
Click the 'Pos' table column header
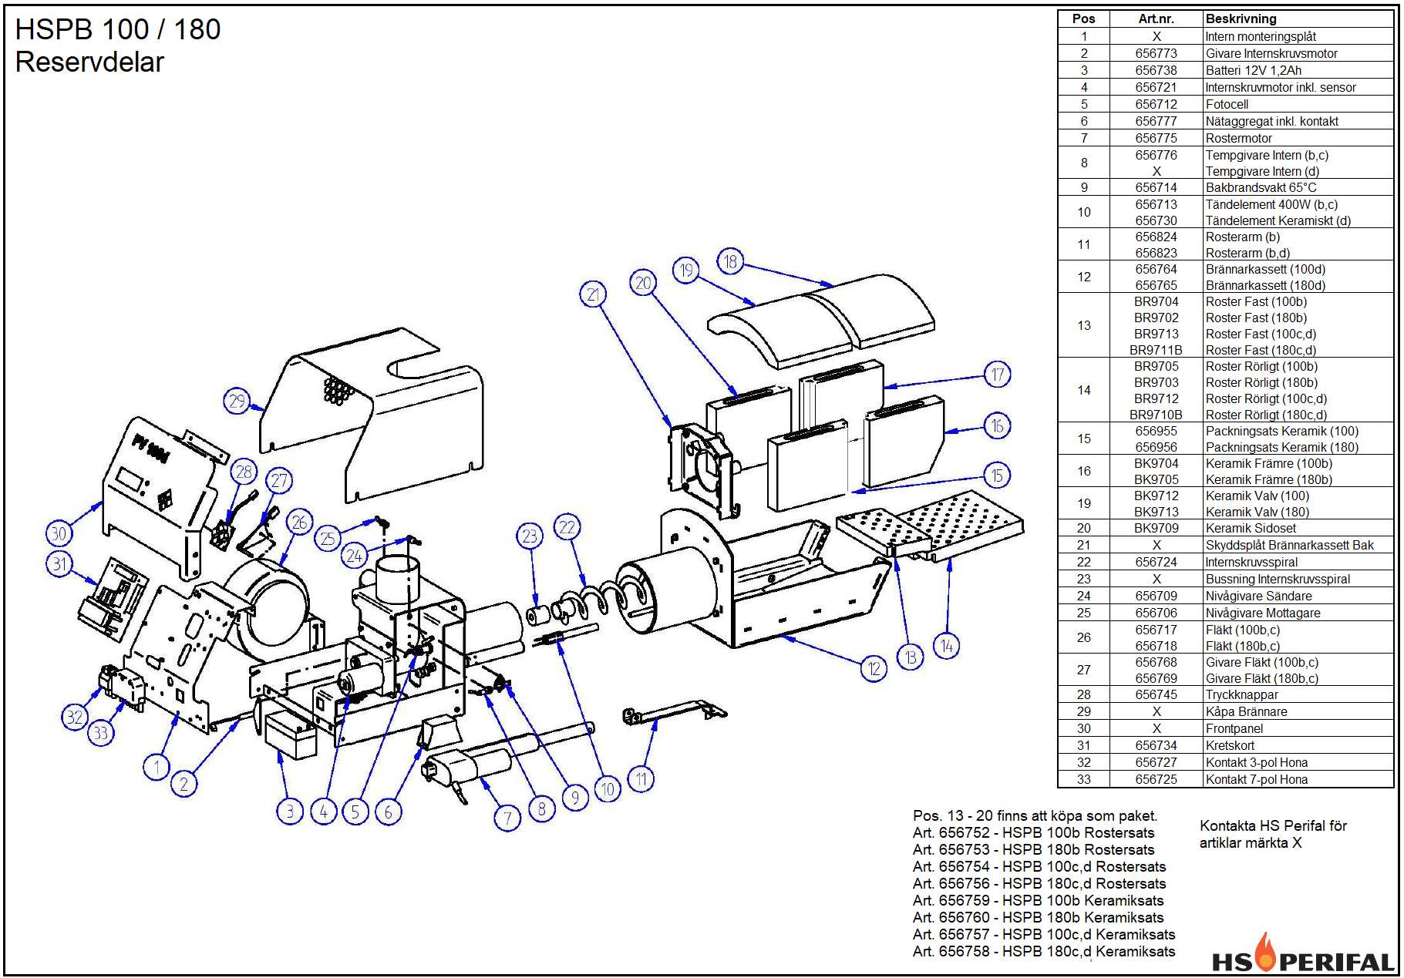(1083, 18)
